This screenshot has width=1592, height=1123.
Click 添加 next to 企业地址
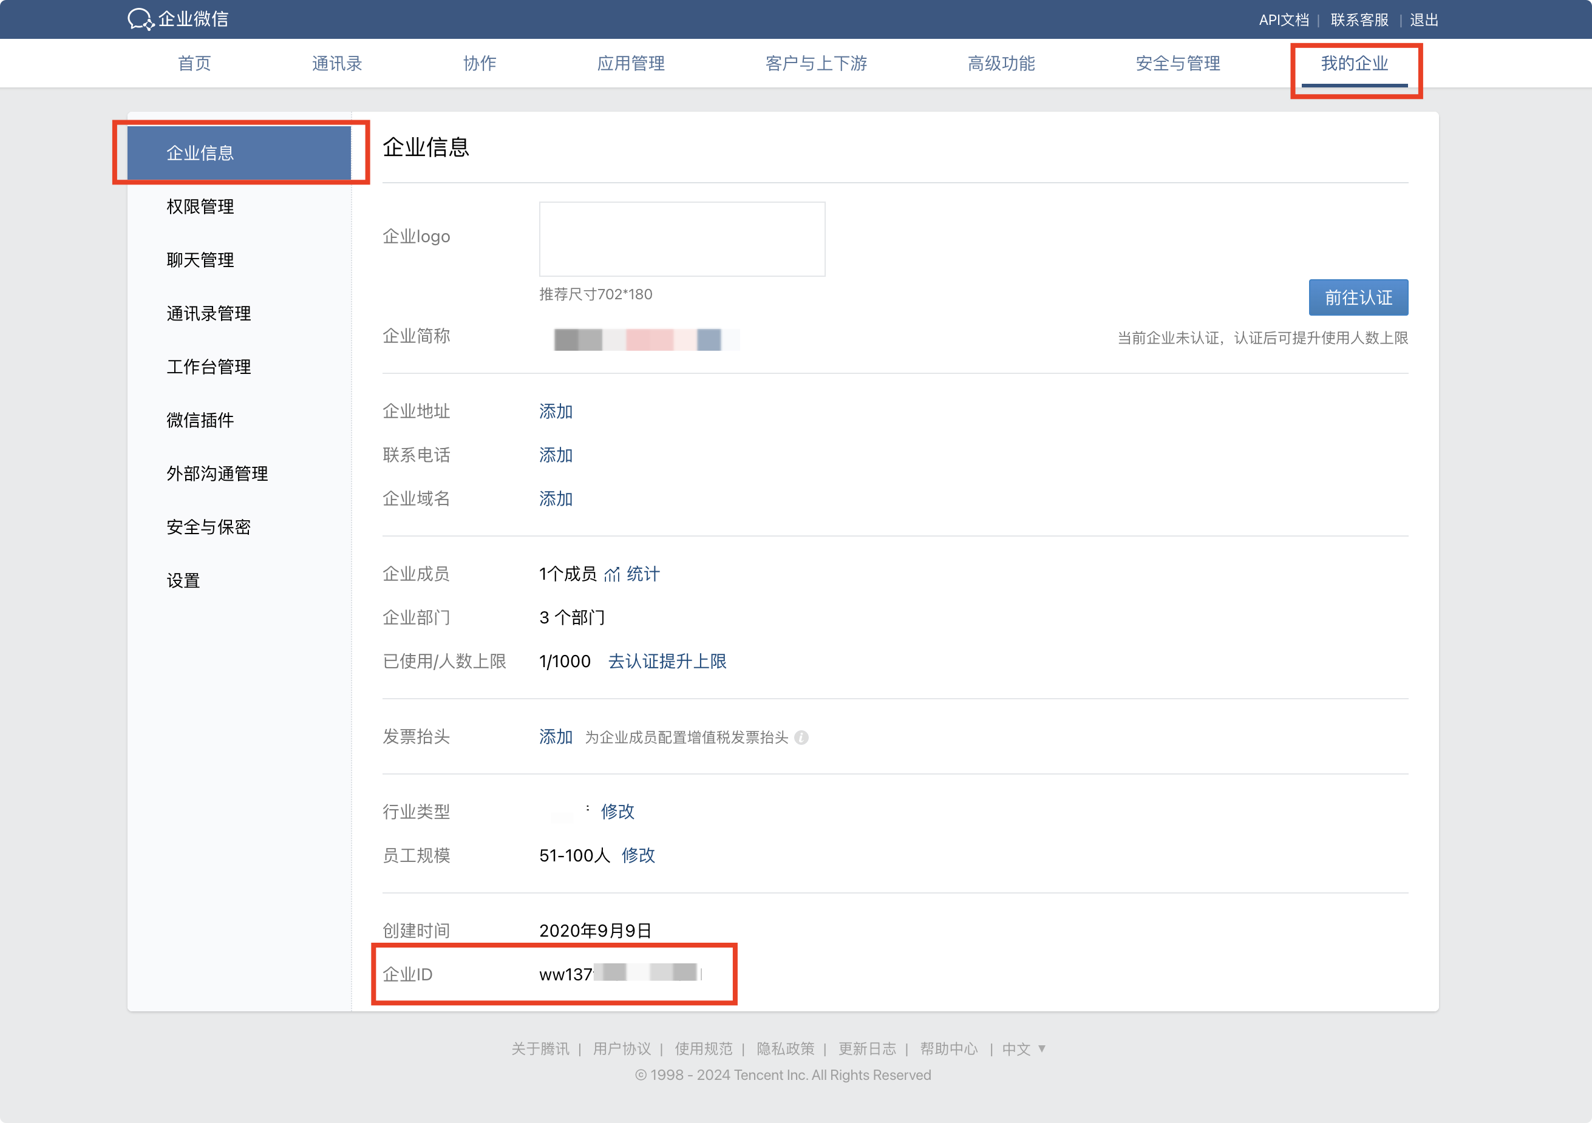point(556,412)
